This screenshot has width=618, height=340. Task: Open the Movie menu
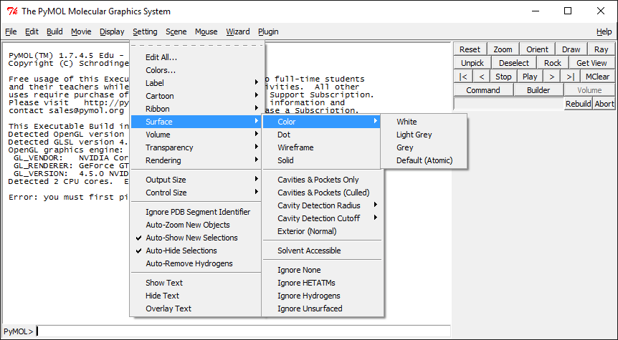(x=81, y=31)
